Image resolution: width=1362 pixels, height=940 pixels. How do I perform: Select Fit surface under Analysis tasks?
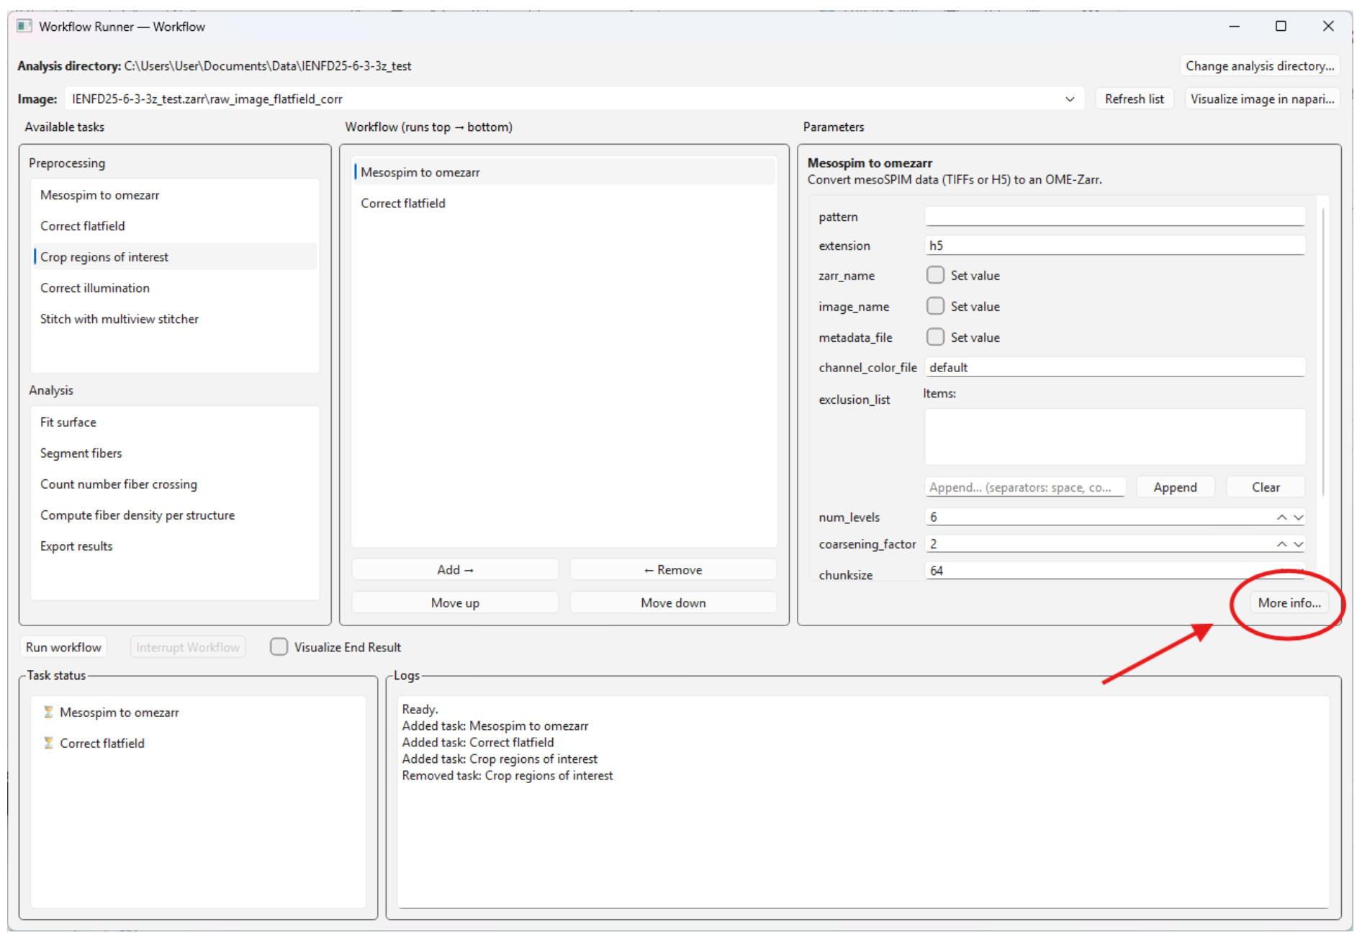[68, 422]
